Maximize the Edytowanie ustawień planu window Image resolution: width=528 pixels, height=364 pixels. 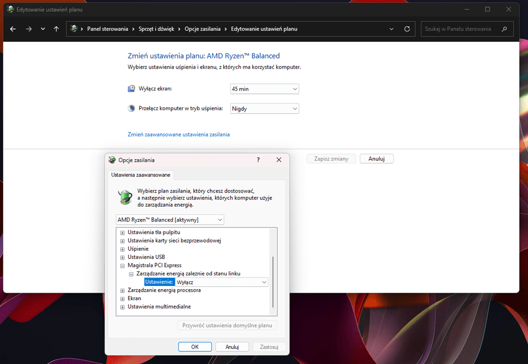pyautogui.click(x=487, y=9)
